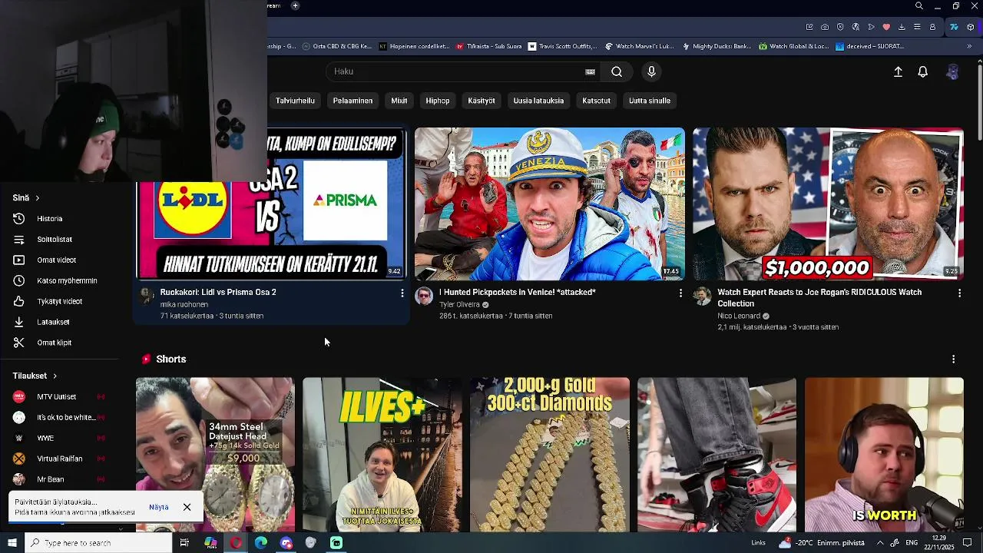
Task: Open Mr Bean subscription channel
Action: (59, 480)
